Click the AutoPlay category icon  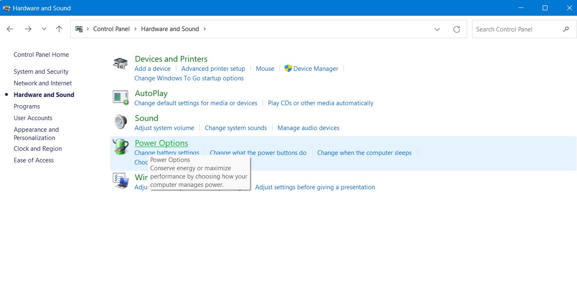pyautogui.click(x=121, y=97)
